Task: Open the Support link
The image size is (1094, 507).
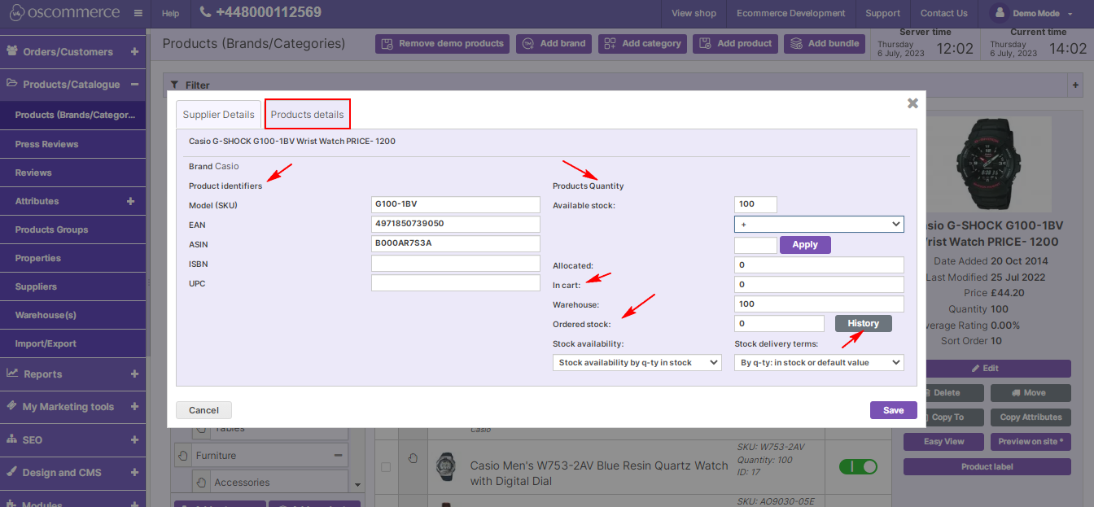Action: (882, 13)
